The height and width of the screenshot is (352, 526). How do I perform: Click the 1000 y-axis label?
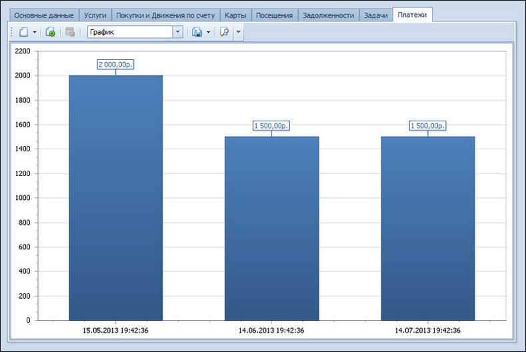23,197
